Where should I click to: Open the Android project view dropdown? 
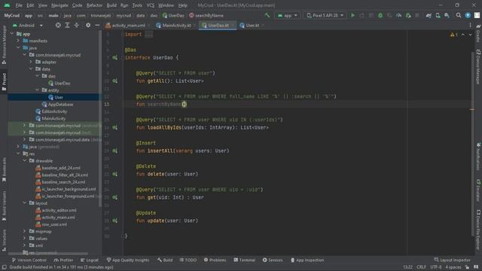click(x=28, y=25)
